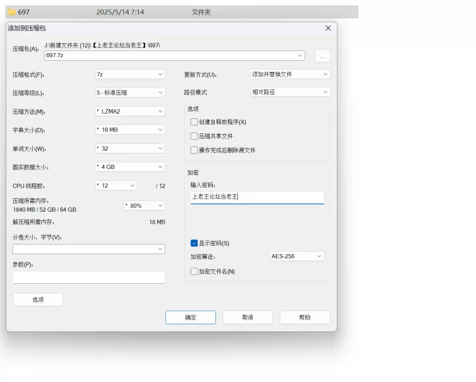Image resolution: width=476 pixels, height=382 pixels.
Task: Enable 压缩共享文件 checkbox
Action: [194, 136]
